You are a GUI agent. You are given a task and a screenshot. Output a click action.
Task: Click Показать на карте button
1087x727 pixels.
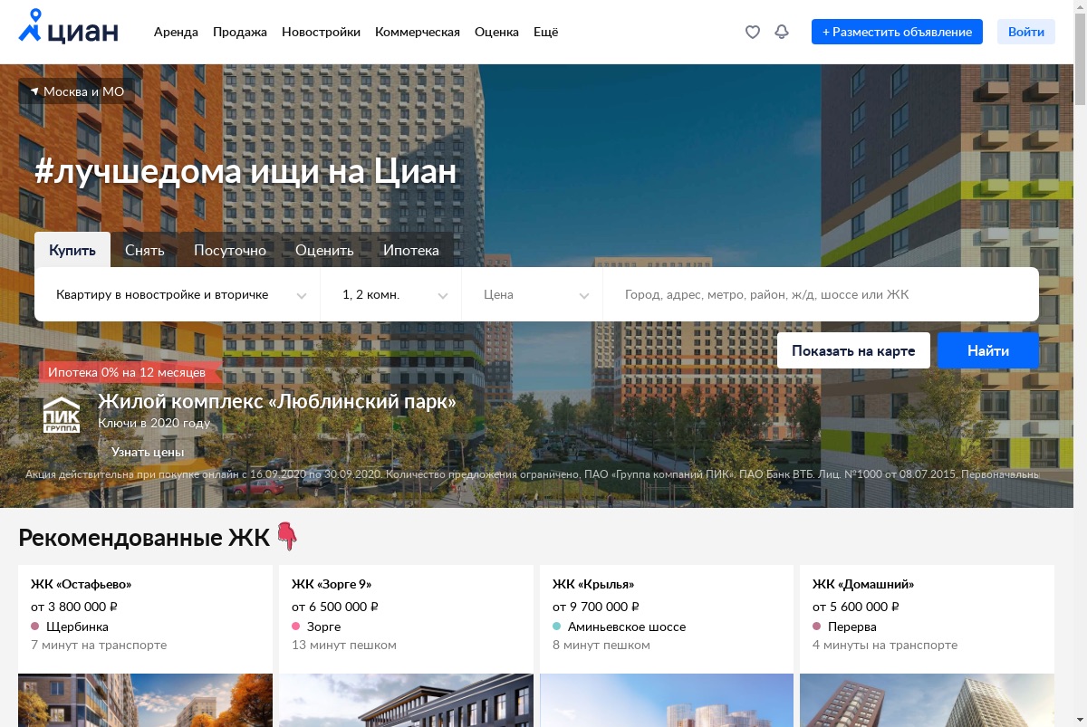click(x=853, y=350)
